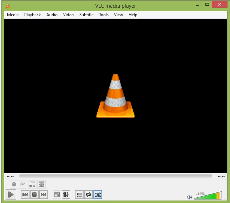This screenshot has width=230, height=203.
Task: Skip to previous media track
Action: (25, 195)
